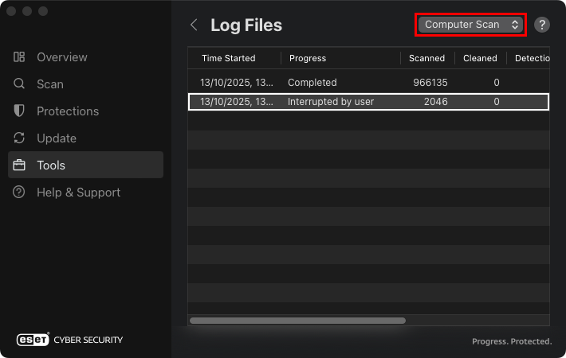The height and width of the screenshot is (358, 566).
Task: Select the Interrupted by user log row
Action: pyautogui.click(x=367, y=102)
